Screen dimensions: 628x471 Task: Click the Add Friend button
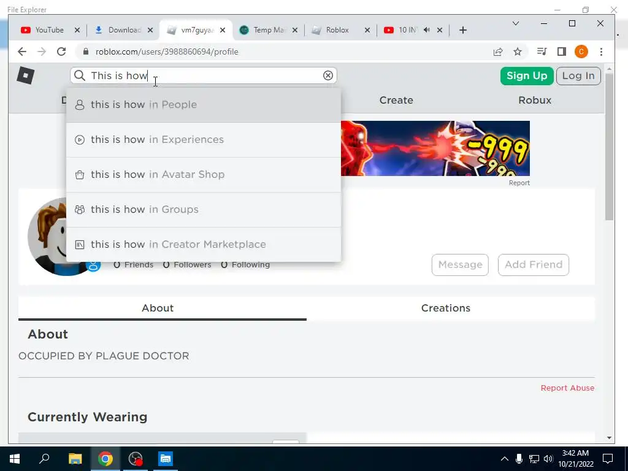tap(534, 265)
